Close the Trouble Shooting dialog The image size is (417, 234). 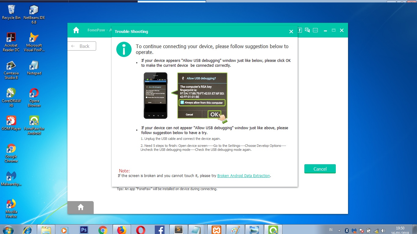pos(291,32)
